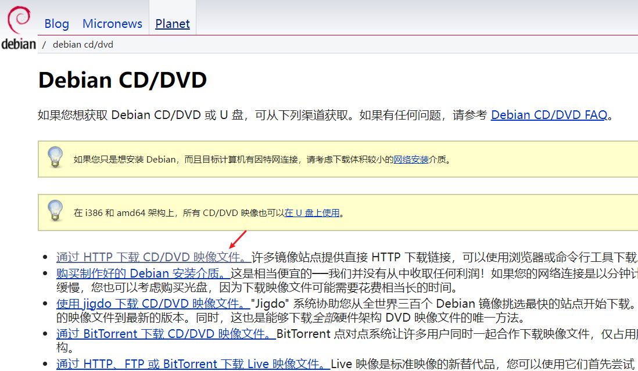638x371 pixels.
Task: Click the debian cd/dvd breadcrumb item
Action: coord(83,44)
